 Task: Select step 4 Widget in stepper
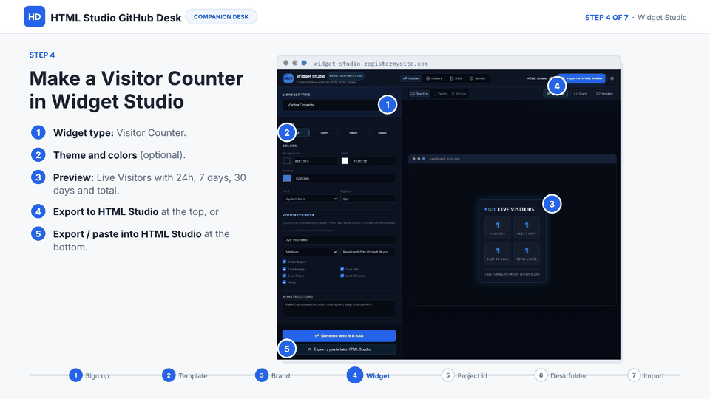[368, 375]
